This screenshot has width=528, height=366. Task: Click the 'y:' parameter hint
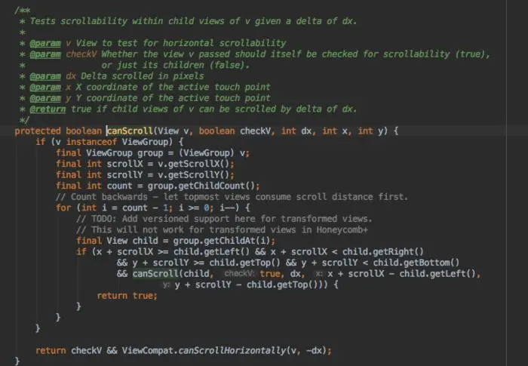(x=166, y=284)
